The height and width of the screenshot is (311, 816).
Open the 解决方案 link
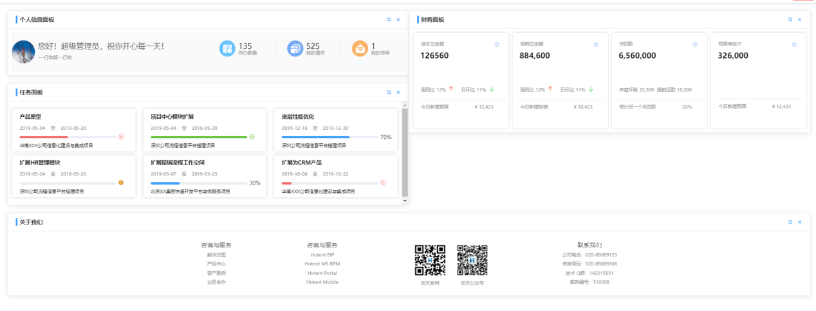(216, 255)
